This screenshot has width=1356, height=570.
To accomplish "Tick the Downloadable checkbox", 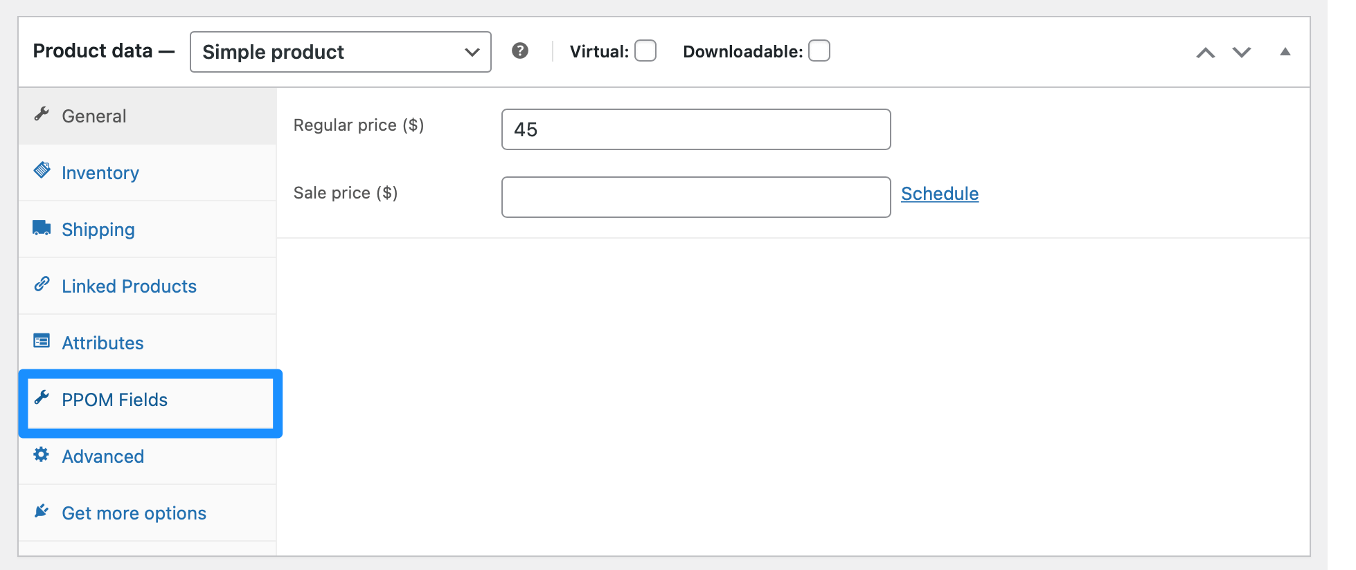I will pos(819,51).
